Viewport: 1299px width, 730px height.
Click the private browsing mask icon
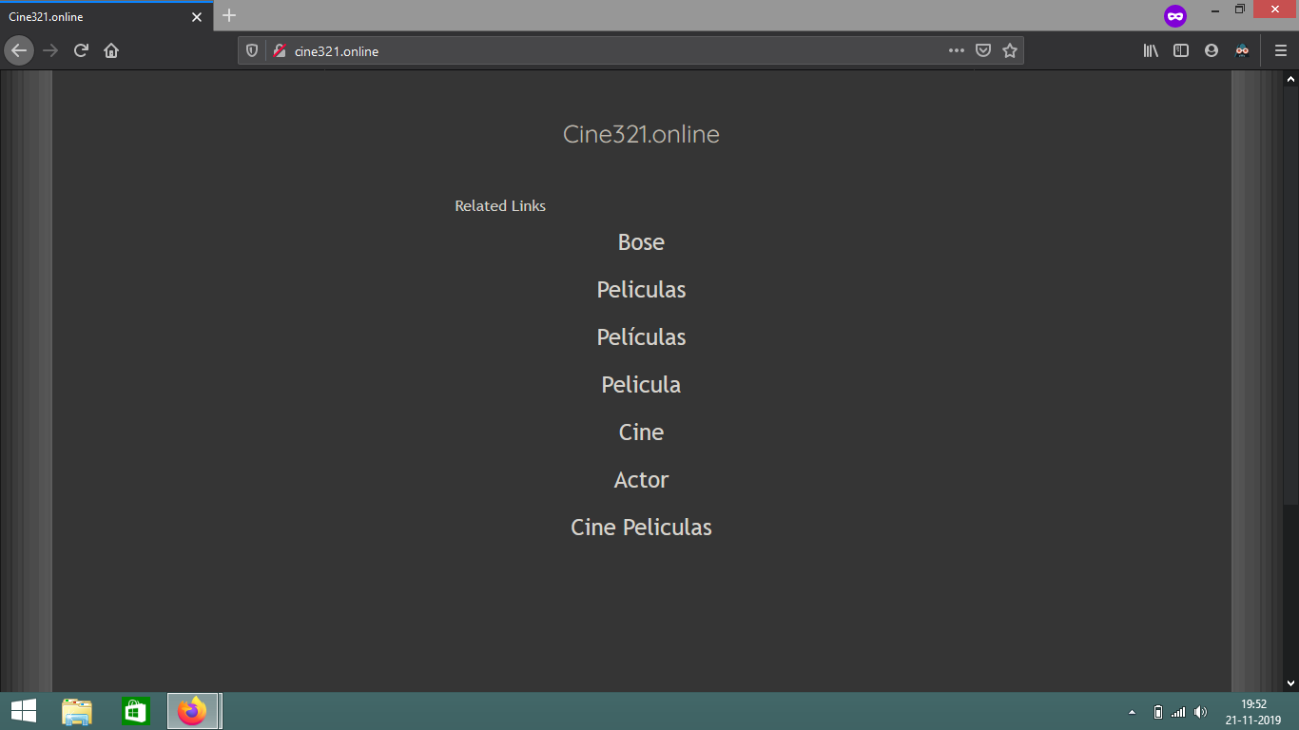pos(1175,16)
